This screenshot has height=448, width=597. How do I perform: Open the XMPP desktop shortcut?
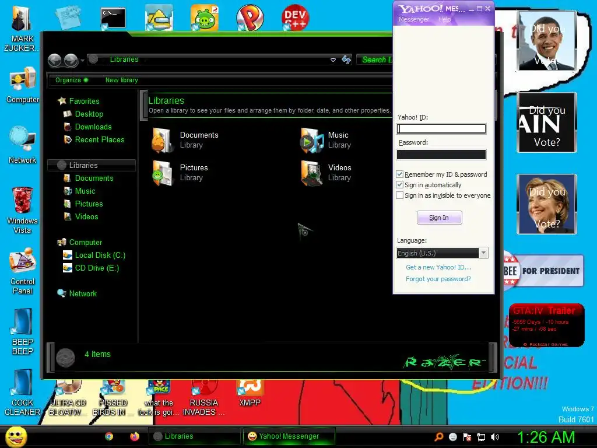pyautogui.click(x=250, y=393)
